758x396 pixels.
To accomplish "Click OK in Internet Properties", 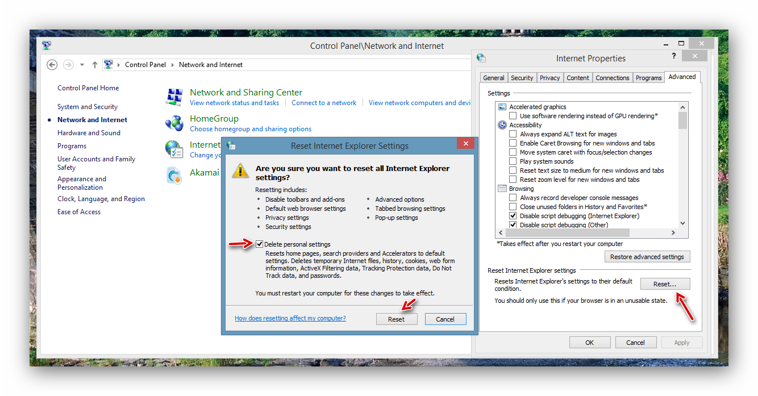I will [x=590, y=343].
